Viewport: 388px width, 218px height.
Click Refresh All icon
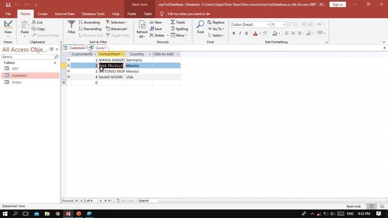142,25
